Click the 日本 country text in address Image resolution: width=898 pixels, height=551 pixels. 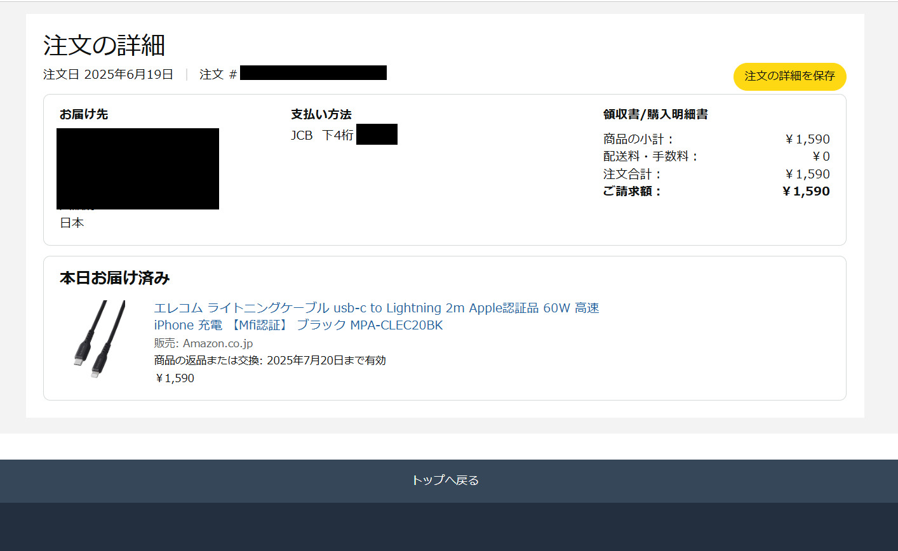(x=72, y=223)
